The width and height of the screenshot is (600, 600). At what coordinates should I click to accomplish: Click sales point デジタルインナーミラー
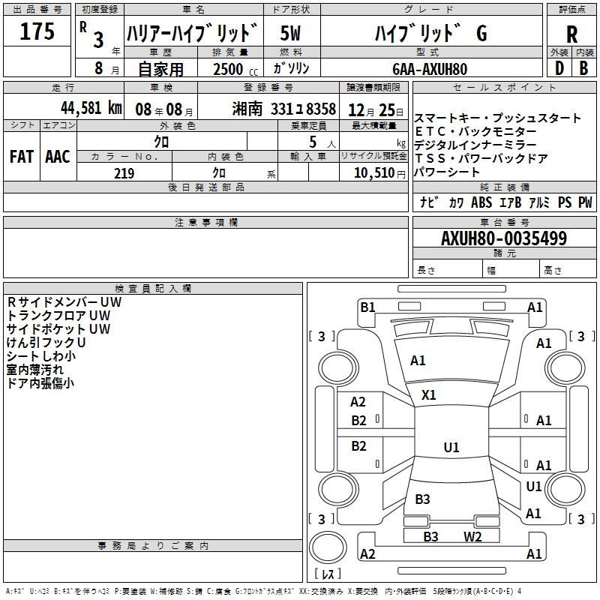point(475,145)
